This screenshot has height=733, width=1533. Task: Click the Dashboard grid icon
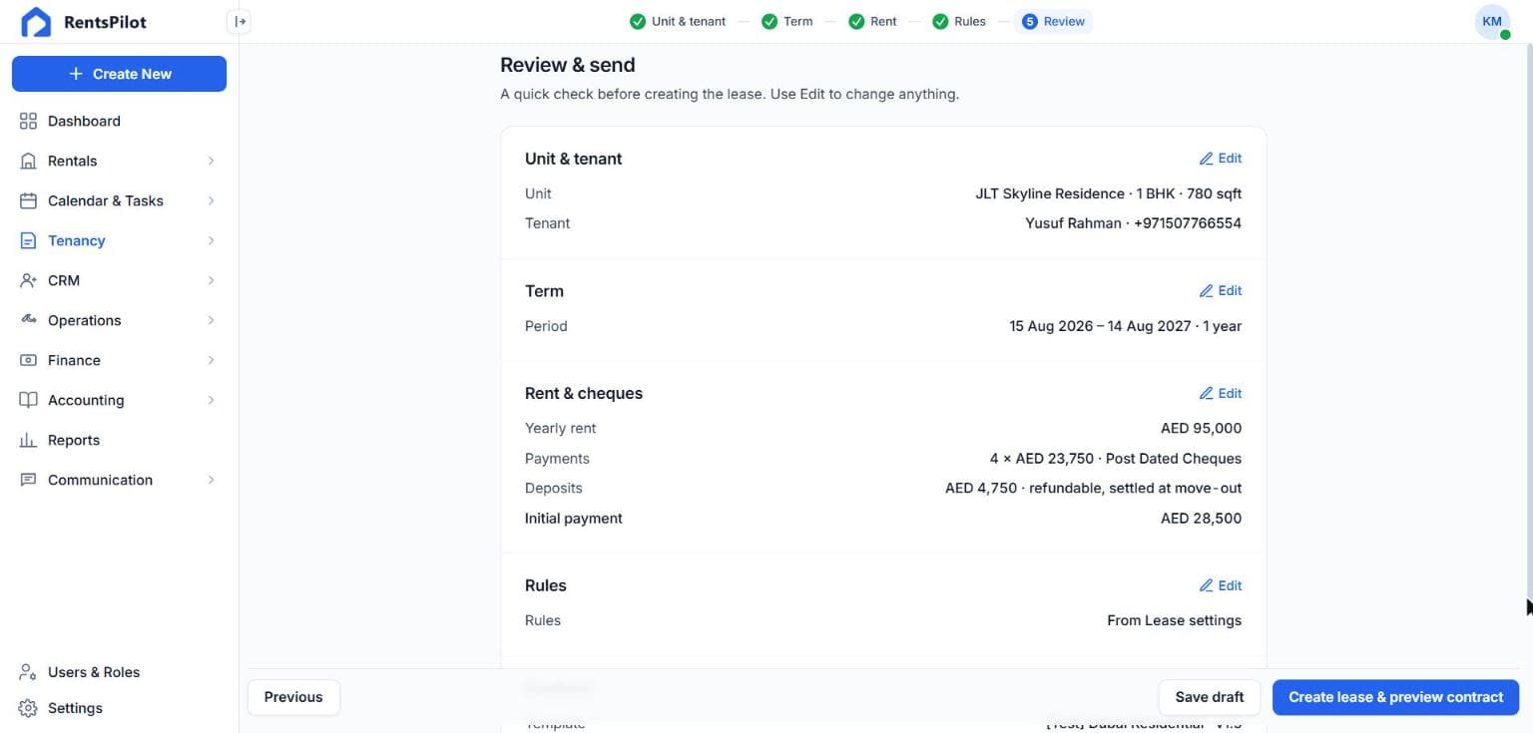[28, 121]
